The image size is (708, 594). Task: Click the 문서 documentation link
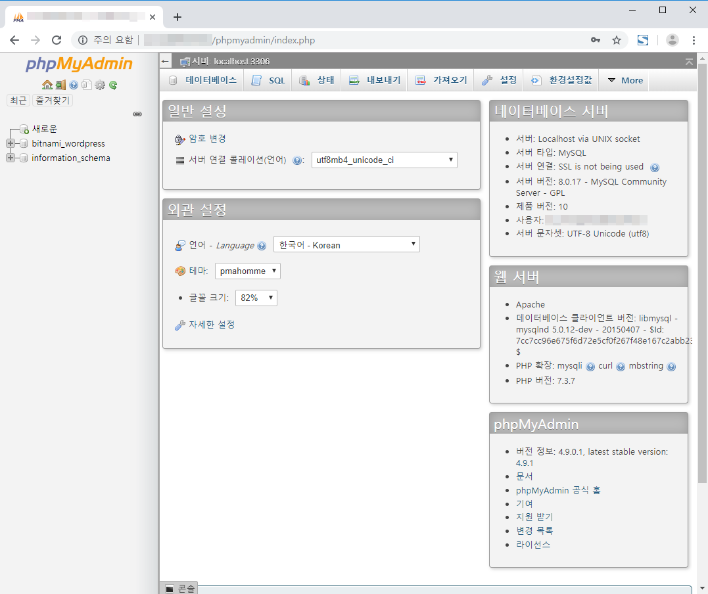(x=525, y=476)
